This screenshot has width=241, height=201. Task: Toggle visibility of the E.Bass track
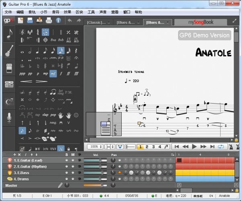(x=80, y=173)
